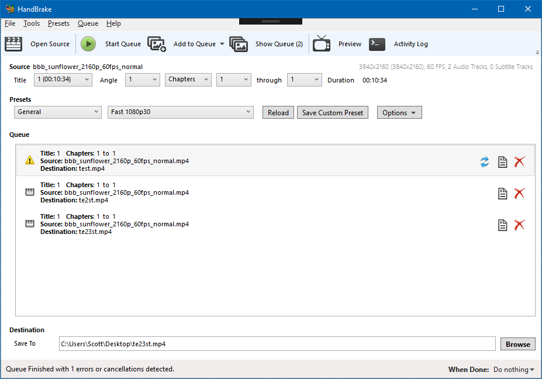Screen dimensions: 542x379
Task: Open the end chapter dropdown after through
Action: [304, 80]
